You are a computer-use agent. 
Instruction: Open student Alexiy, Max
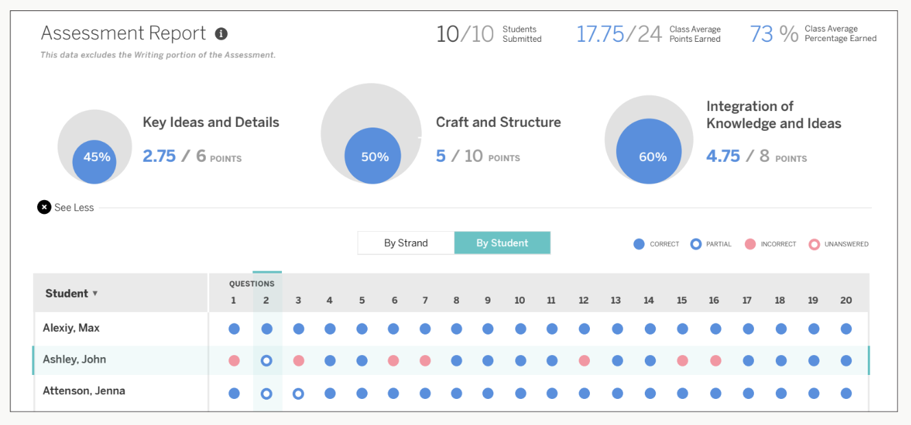pyautogui.click(x=71, y=328)
